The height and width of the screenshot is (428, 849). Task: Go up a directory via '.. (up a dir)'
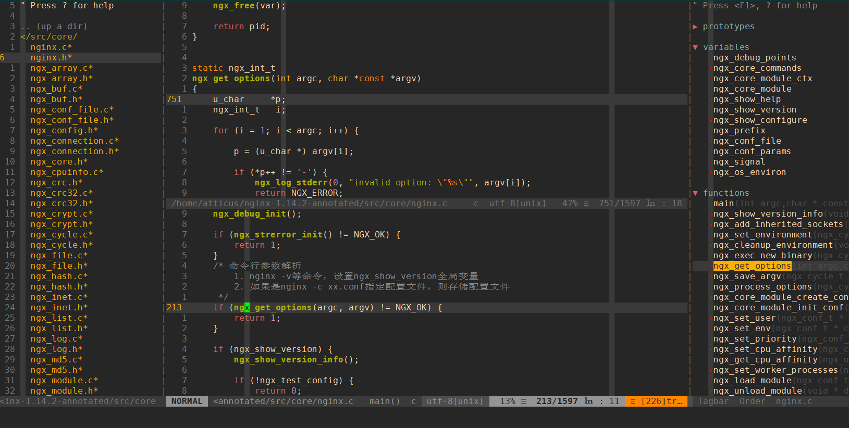(x=54, y=27)
